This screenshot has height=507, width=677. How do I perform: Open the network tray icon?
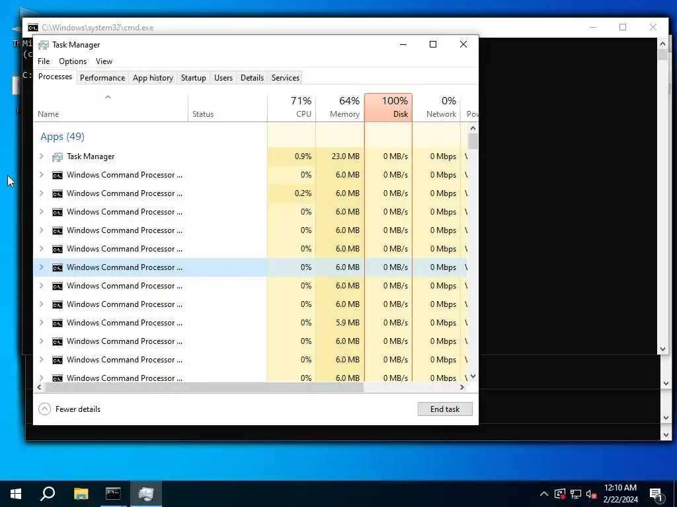point(576,494)
